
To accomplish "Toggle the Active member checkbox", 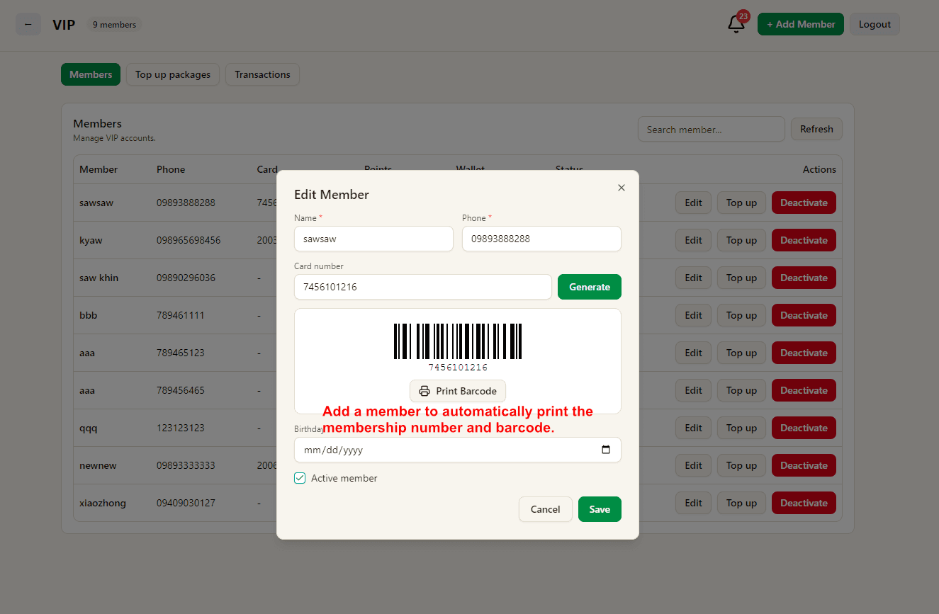I will pyautogui.click(x=300, y=478).
